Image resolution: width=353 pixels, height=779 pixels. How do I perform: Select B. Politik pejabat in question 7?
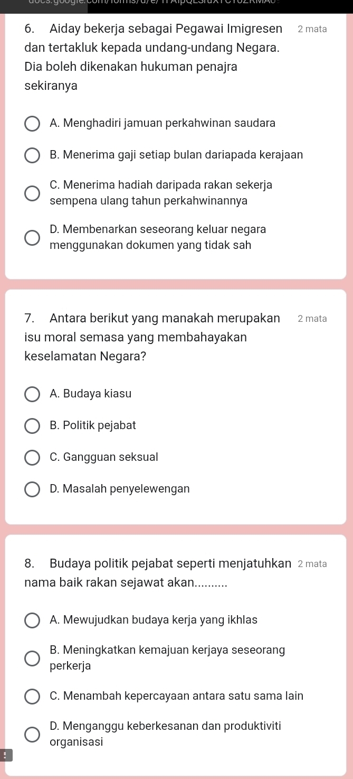coord(32,426)
